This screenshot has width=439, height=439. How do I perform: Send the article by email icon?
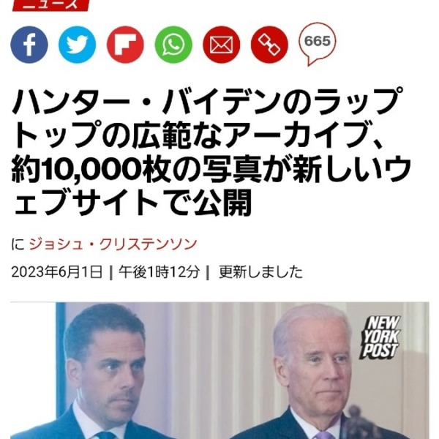[221, 45]
